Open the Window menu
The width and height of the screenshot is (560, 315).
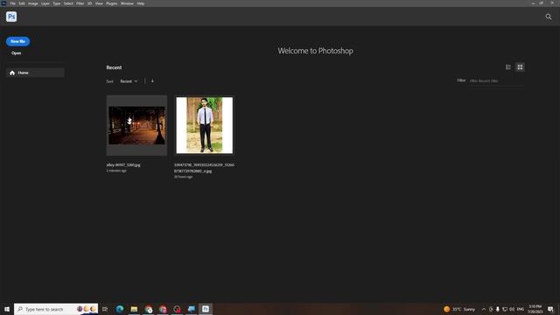click(127, 3)
